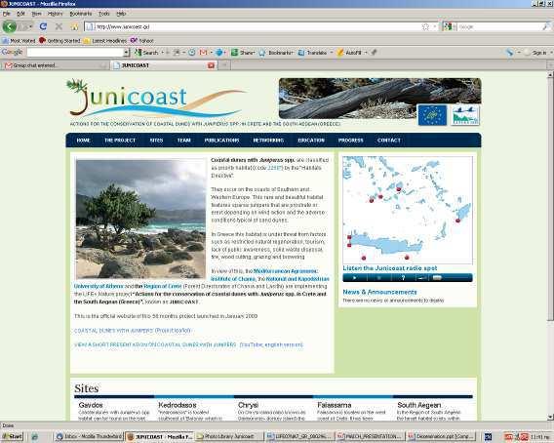
Task: Open NETWORKING in the navigation bar
Action: [268, 141]
